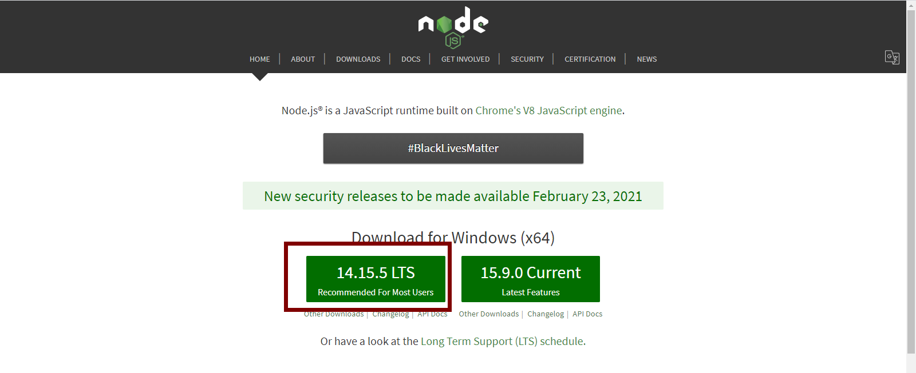This screenshot has height=373, width=916.
Task: Download 14.15.5 LTS version
Action: coord(376,279)
